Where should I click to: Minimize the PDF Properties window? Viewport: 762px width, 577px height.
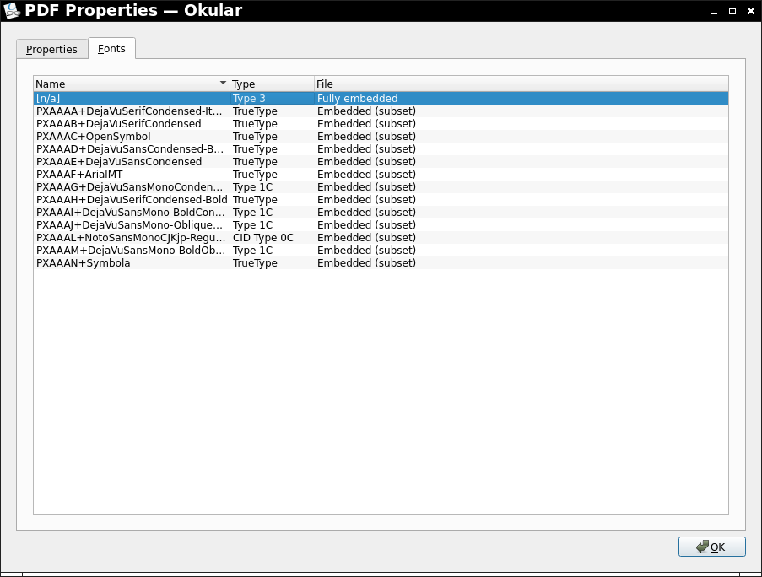711,11
